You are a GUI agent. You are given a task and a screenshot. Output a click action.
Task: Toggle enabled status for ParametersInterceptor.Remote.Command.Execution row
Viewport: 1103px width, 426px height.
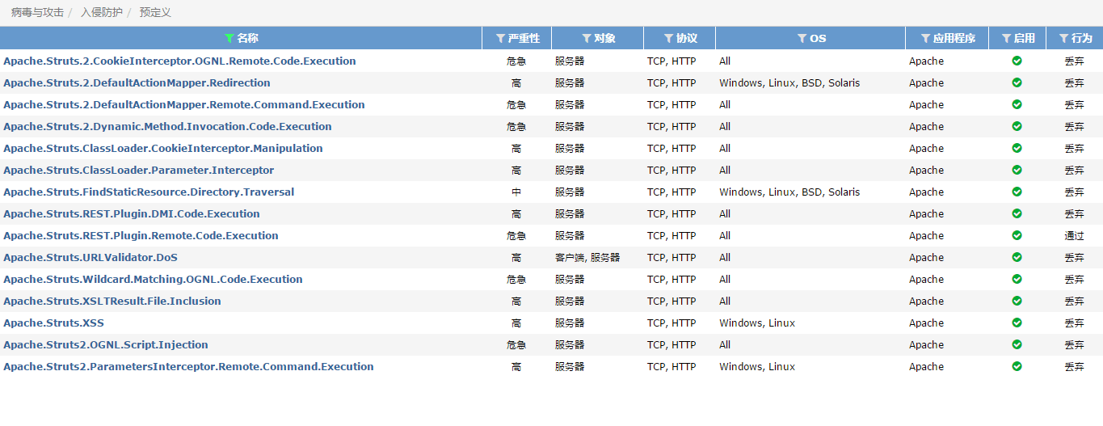[1017, 366]
